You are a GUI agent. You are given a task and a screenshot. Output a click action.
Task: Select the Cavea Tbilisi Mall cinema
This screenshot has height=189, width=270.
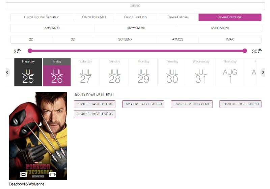click(x=94, y=17)
